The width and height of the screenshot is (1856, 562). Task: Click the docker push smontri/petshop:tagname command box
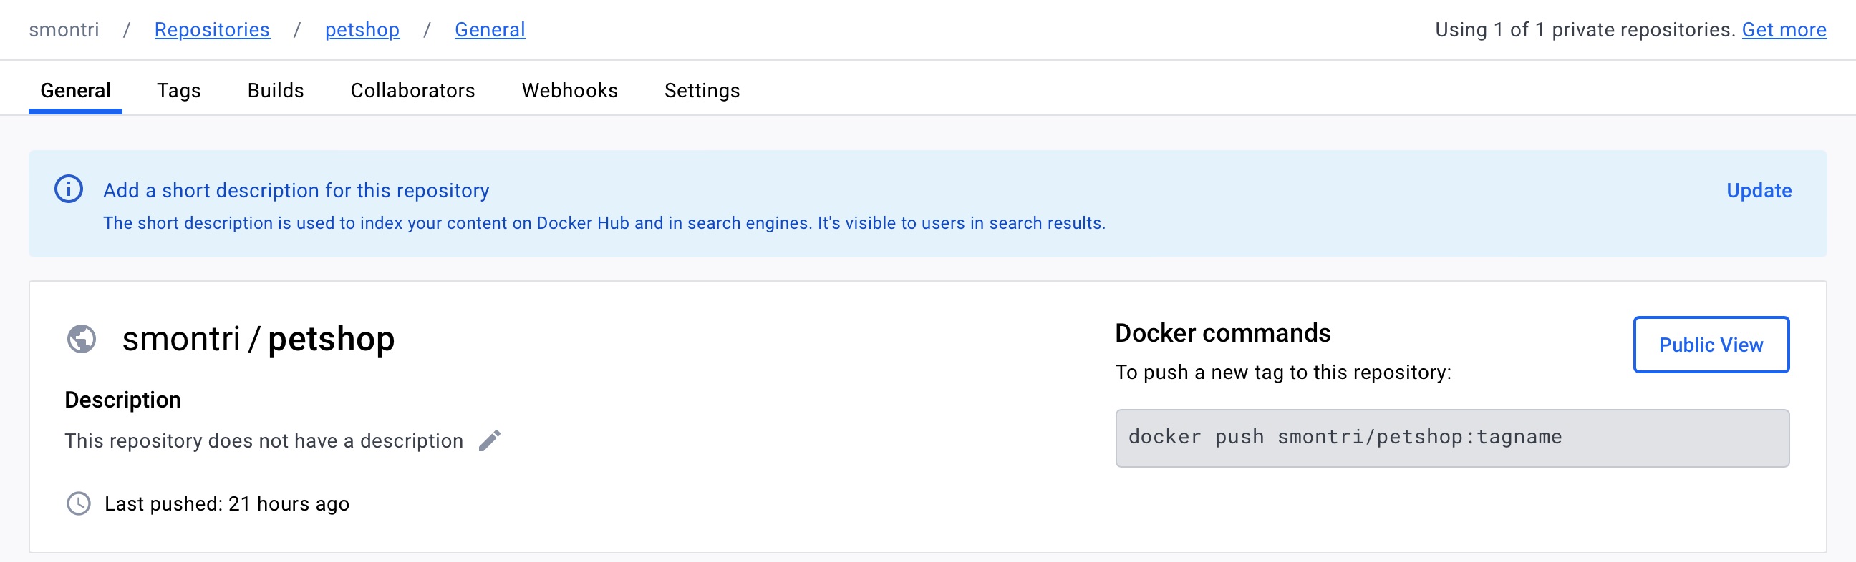[x=1451, y=438]
